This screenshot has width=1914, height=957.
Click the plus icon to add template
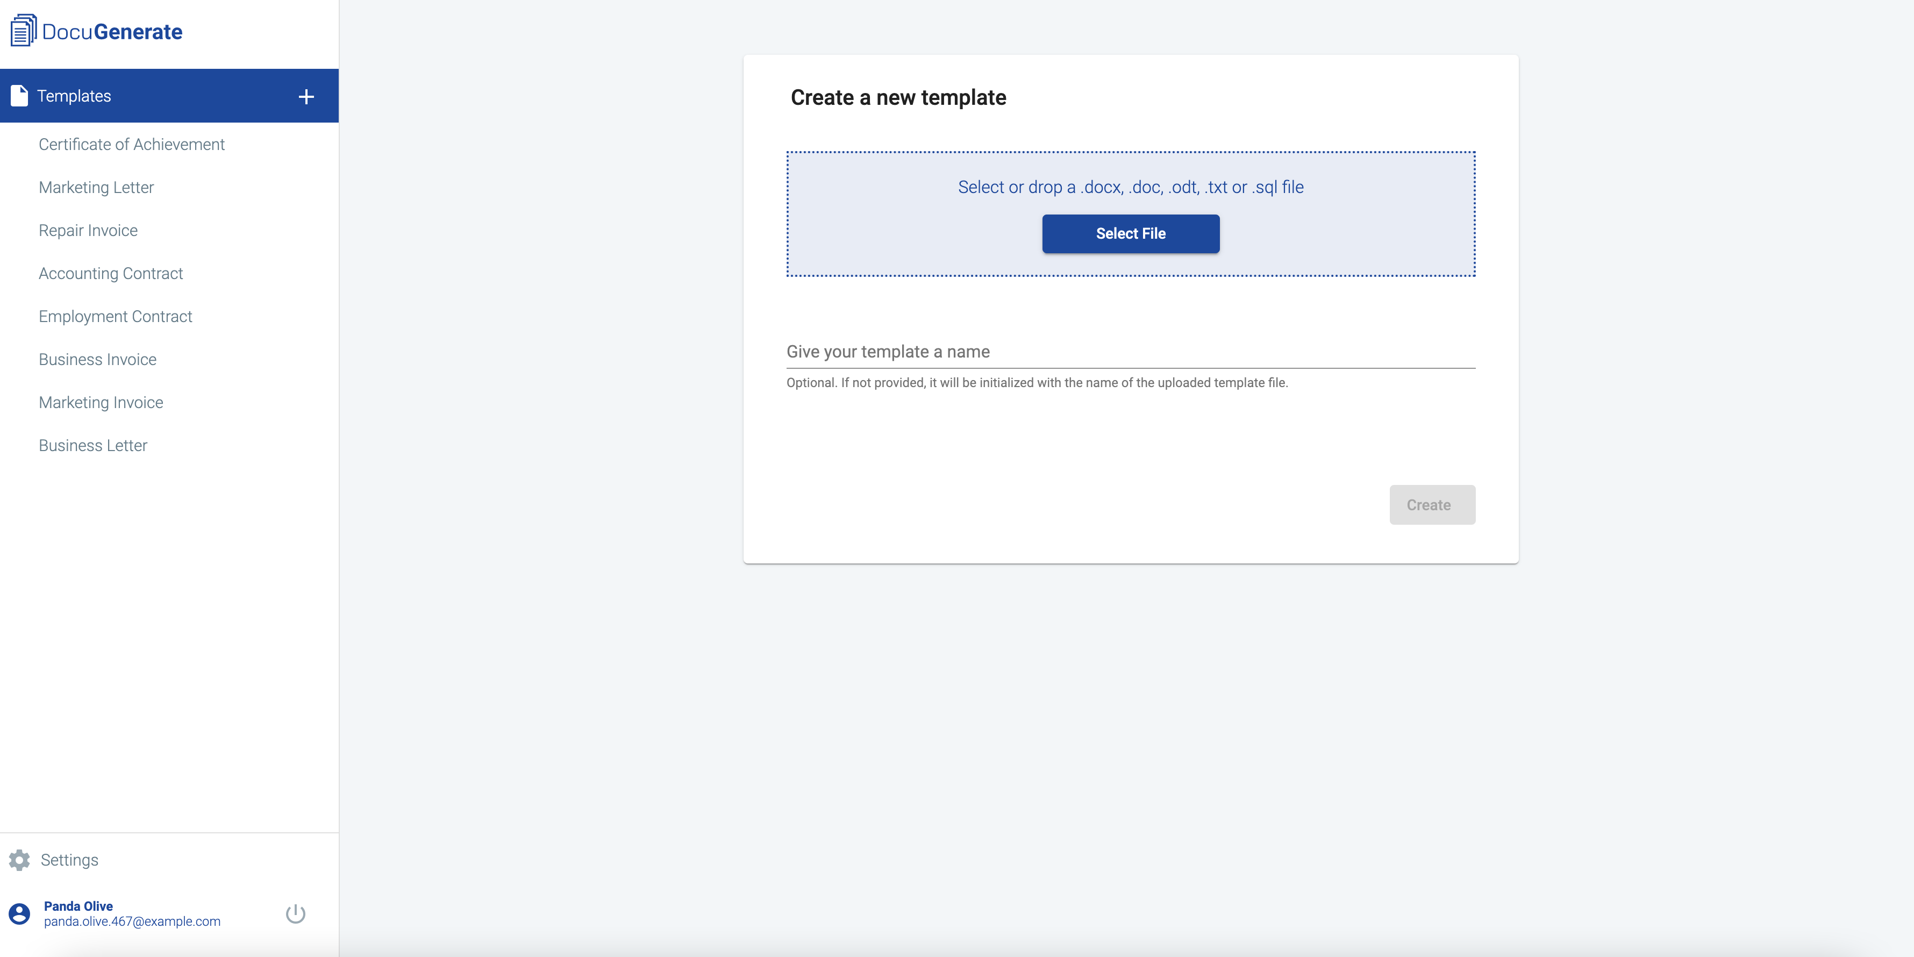pos(306,97)
